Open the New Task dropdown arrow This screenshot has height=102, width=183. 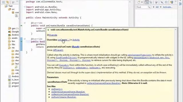click(x=142, y=2)
